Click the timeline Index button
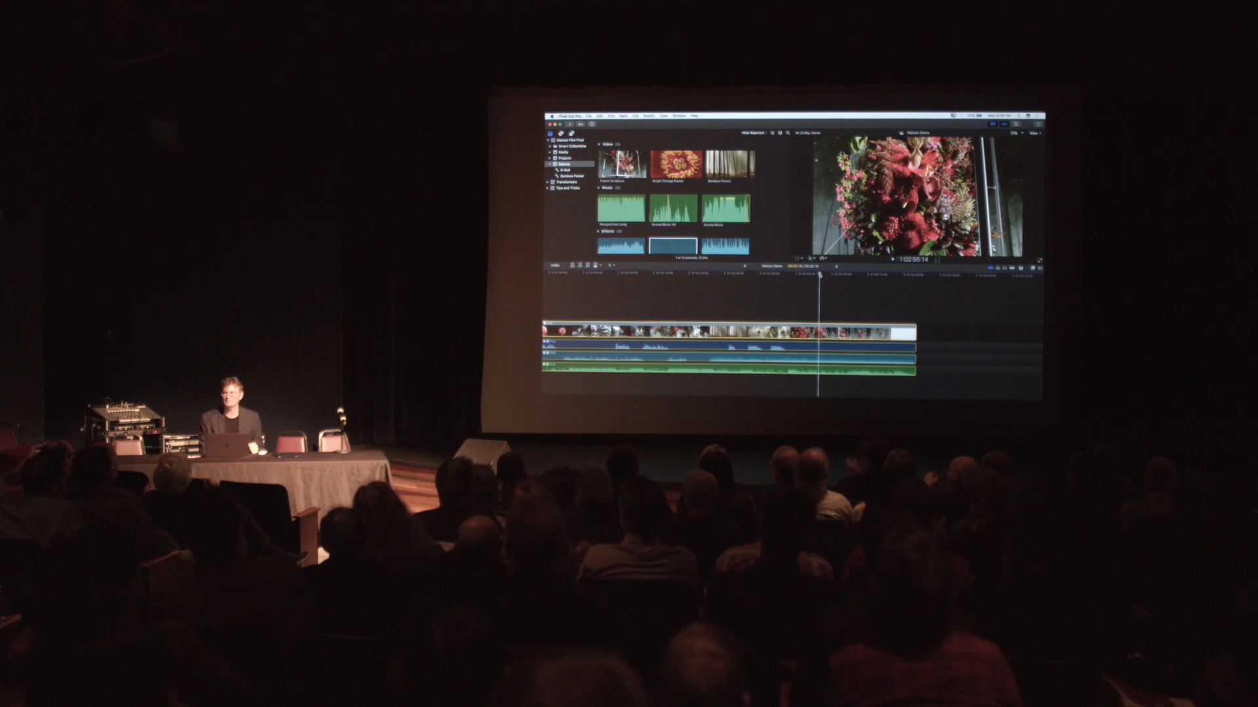1258x707 pixels. (555, 266)
